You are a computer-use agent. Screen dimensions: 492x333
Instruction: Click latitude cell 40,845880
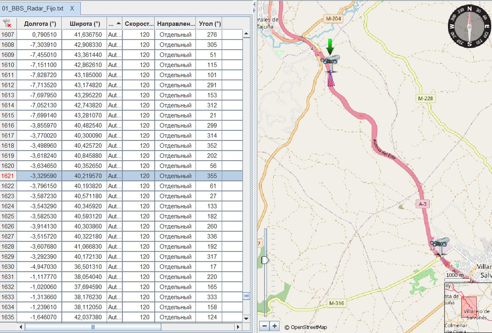click(85, 156)
